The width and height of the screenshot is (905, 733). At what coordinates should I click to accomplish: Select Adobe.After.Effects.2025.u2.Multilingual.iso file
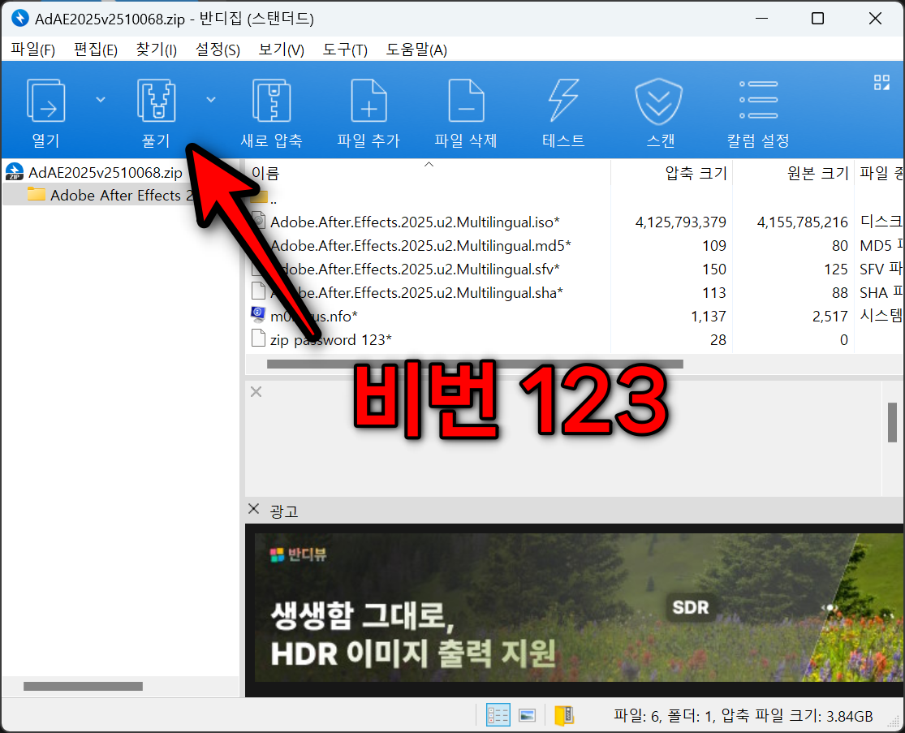coord(415,222)
